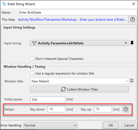Click the Error handling: label
138x130 pixels.
tap(11, 125)
